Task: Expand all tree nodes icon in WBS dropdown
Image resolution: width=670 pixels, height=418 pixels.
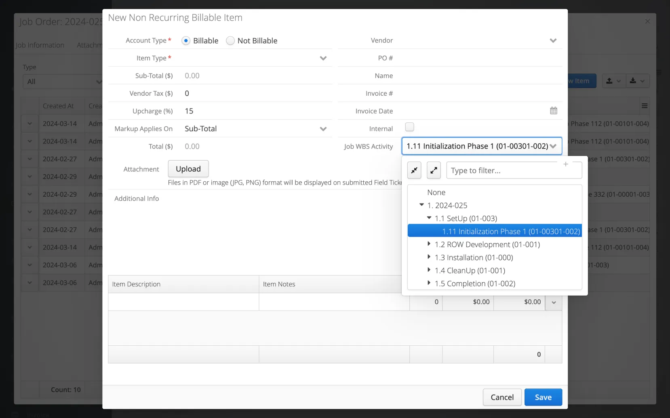Action: click(x=434, y=170)
